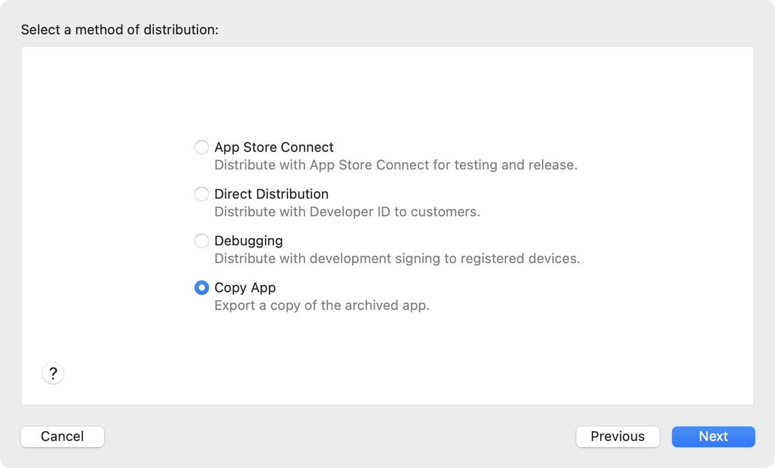Go back to the previous wizard step

[x=617, y=437]
